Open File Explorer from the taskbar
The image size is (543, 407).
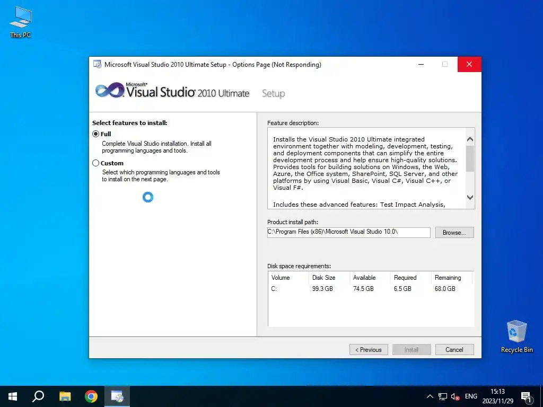coord(65,396)
